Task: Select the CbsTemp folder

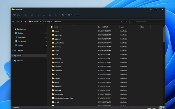Action: [57, 67]
